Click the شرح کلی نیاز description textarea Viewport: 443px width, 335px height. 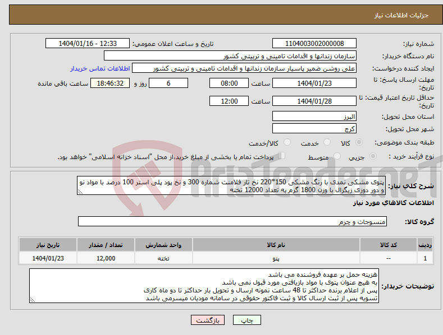(x=231, y=185)
